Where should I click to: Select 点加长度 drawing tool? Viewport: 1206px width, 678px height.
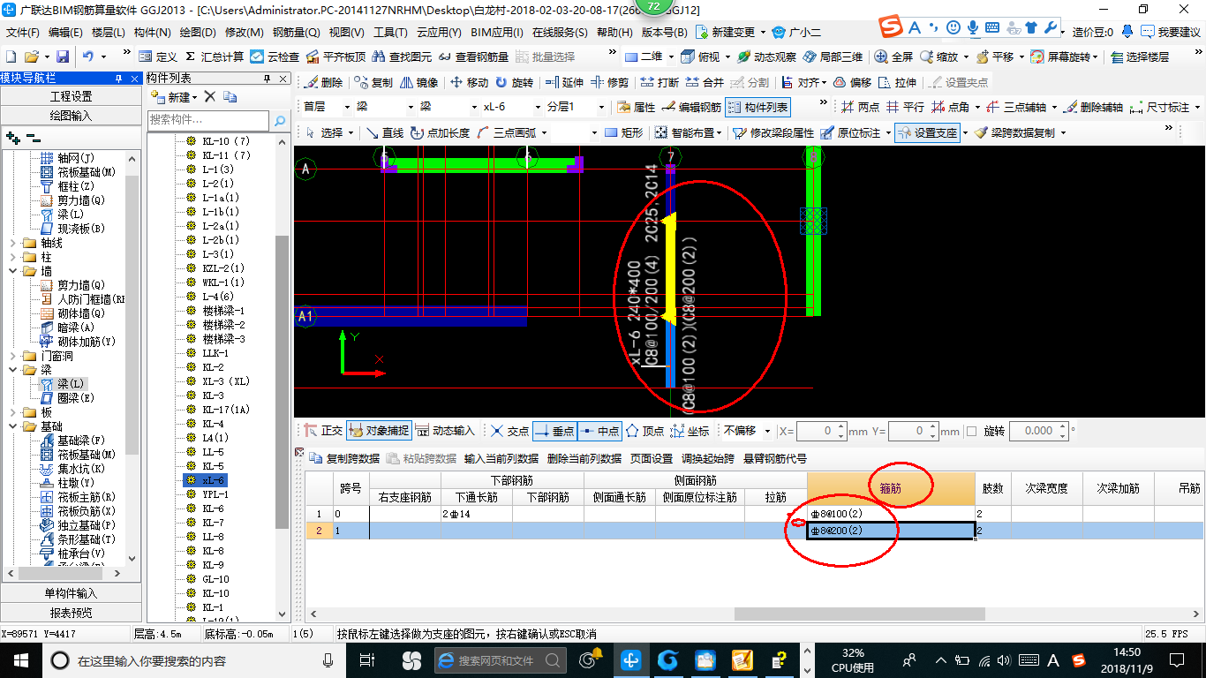(440, 132)
